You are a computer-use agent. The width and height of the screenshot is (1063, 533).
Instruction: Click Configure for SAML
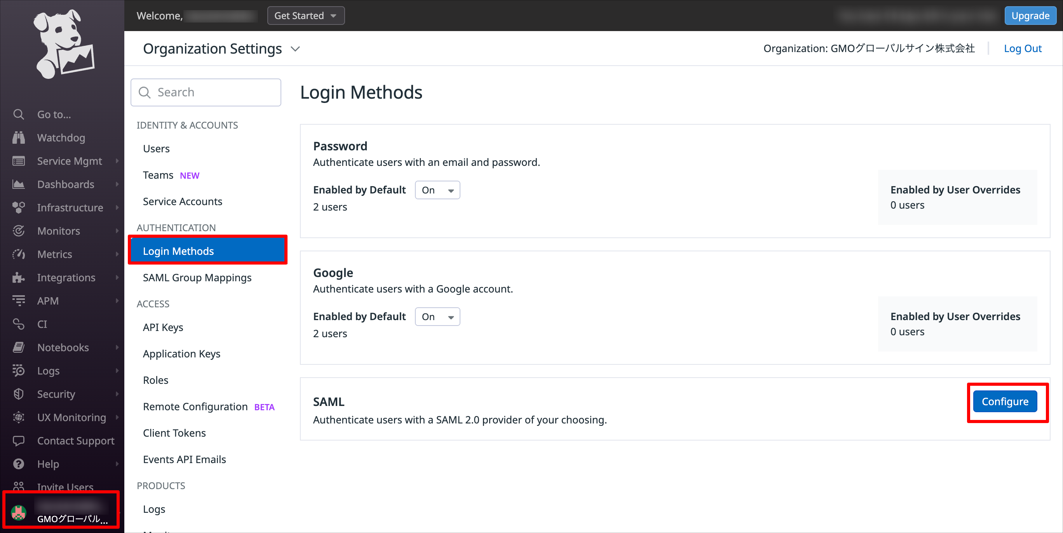coord(1005,401)
